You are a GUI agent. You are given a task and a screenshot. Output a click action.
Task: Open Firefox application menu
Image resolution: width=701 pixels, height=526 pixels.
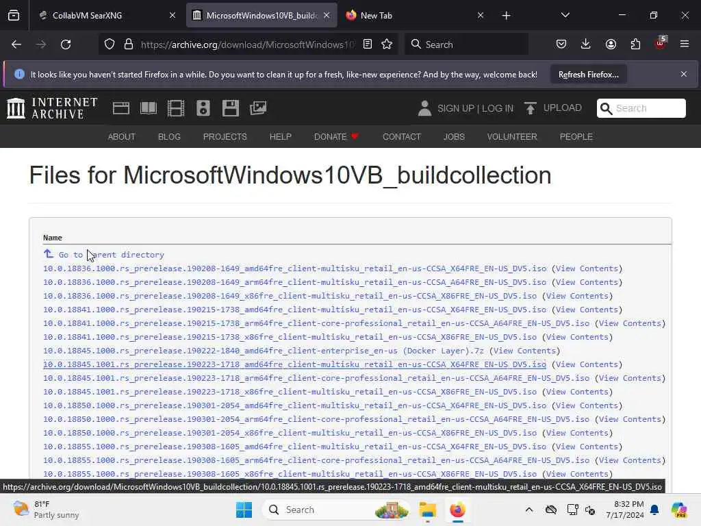tap(684, 45)
